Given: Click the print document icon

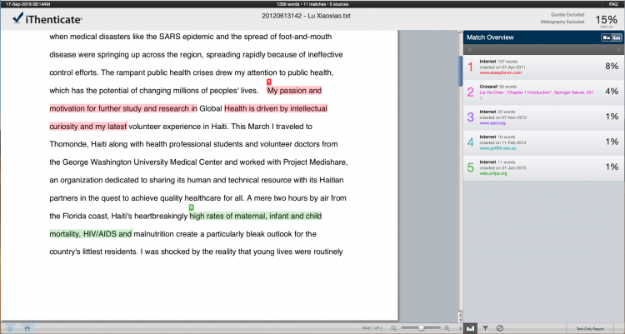Looking at the screenshot, I should coord(27,328).
